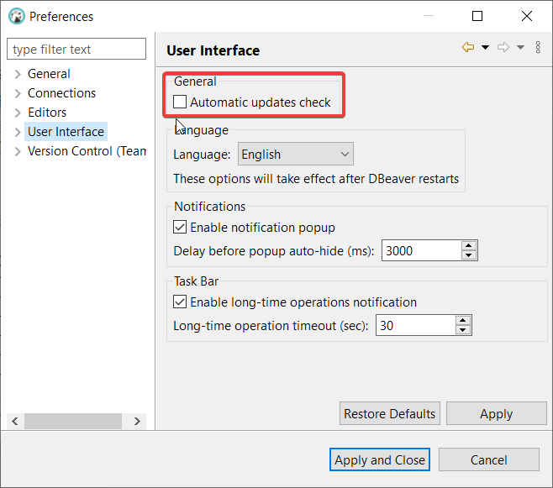The height and width of the screenshot is (488, 553).
Task: Decrease popup auto-hide delay value
Action: tap(469, 255)
